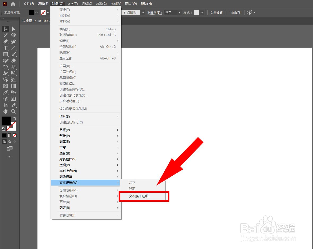Select the Pen tool
The height and width of the screenshot is (249, 313).
(x=6, y=41)
